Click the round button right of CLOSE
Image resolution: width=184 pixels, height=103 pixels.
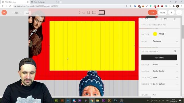coord(171,13)
